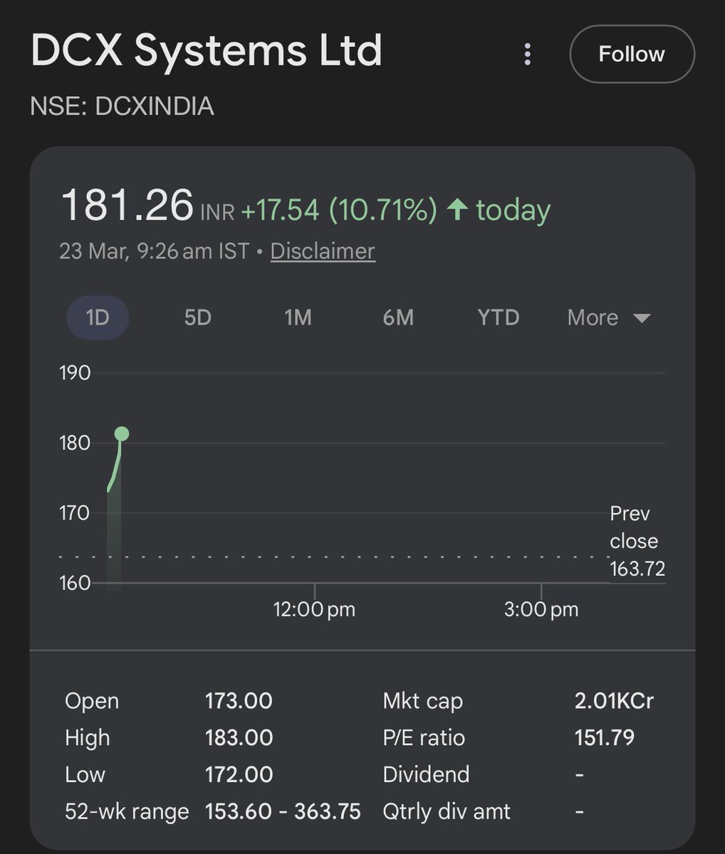725x854 pixels.
Task: Click the 160 y-axis label
Action: pos(75,583)
